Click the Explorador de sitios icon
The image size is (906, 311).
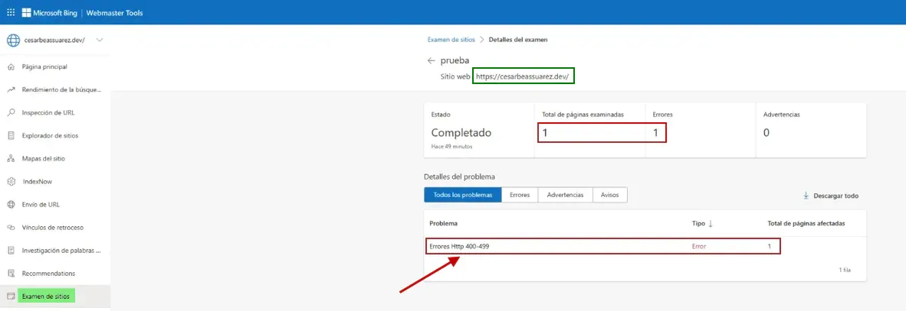[x=11, y=136]
